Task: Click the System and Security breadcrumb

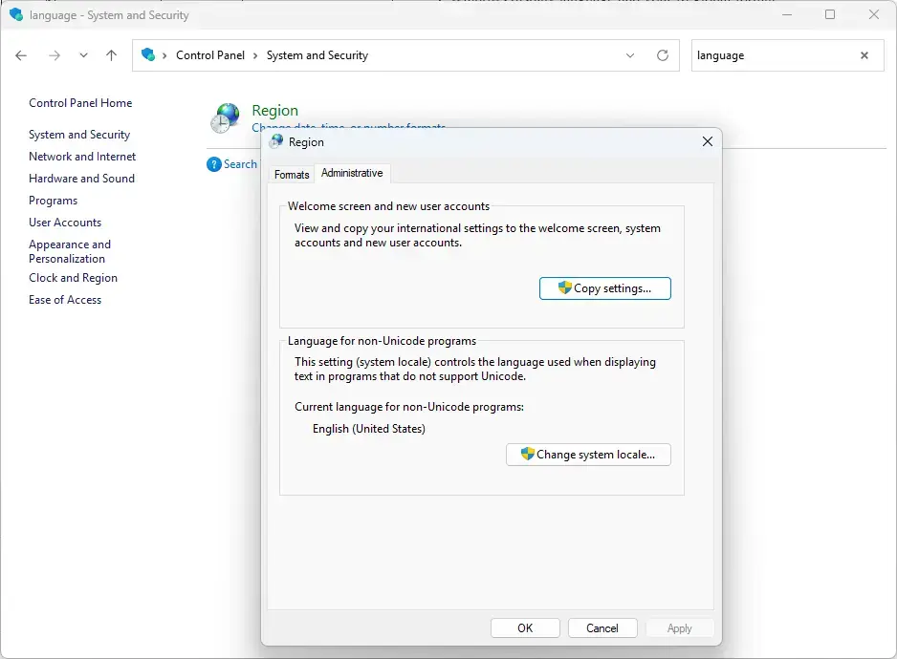Action: click(317, 55)
